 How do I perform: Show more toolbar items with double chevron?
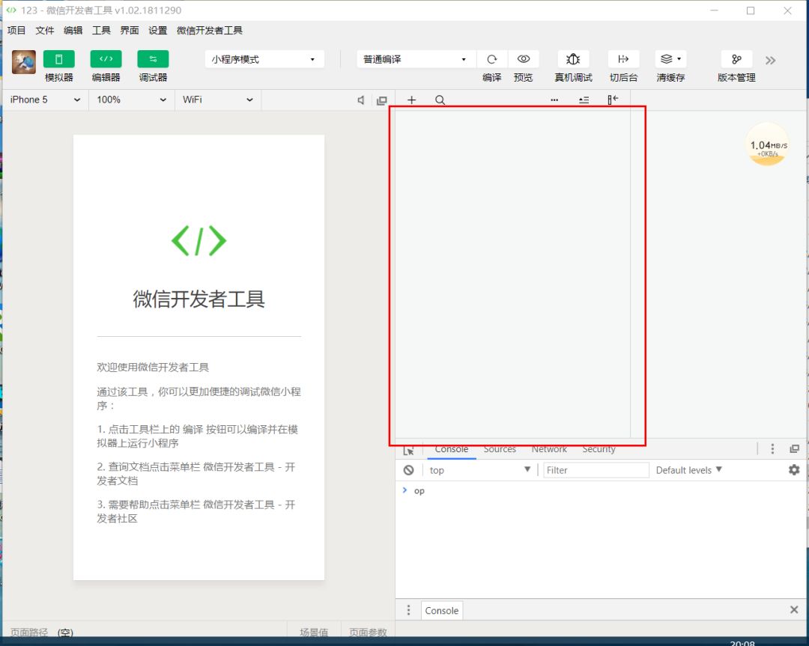(x=770, y=61)
